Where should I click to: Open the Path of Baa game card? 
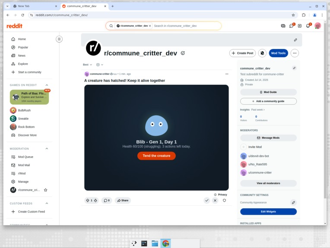(x=29, y=97)
